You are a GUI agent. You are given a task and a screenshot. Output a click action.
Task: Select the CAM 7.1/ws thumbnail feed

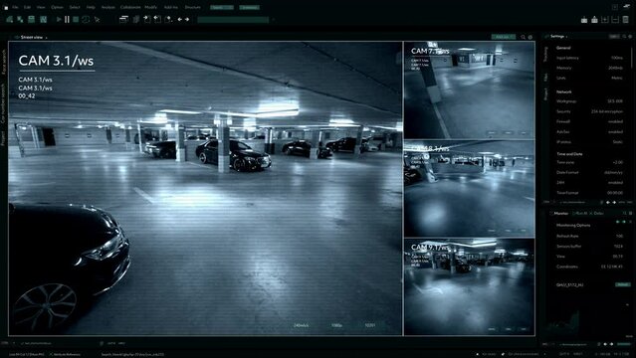(x=470, y=90)
